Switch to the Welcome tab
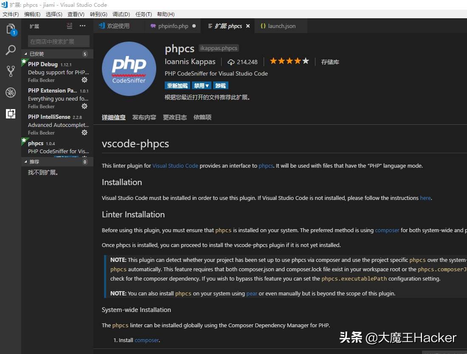467x354 pixels. point(118,26)
